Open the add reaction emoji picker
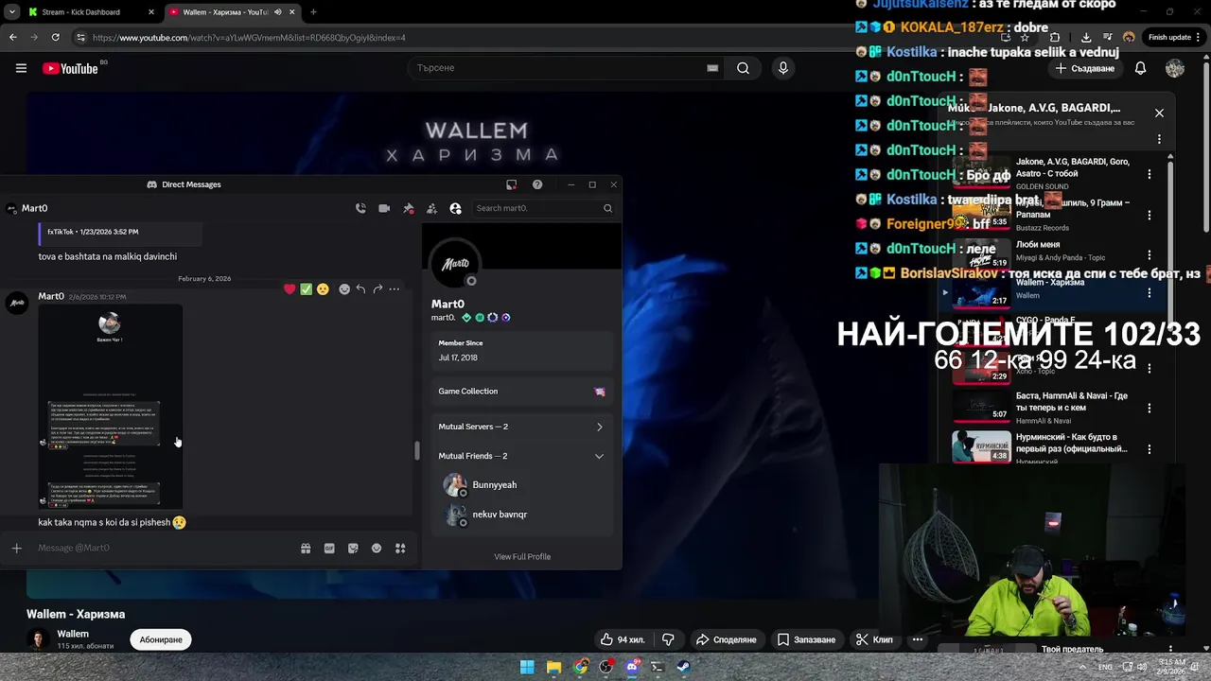This screenshot has height=681, width=1211. (x=344, y=289)
